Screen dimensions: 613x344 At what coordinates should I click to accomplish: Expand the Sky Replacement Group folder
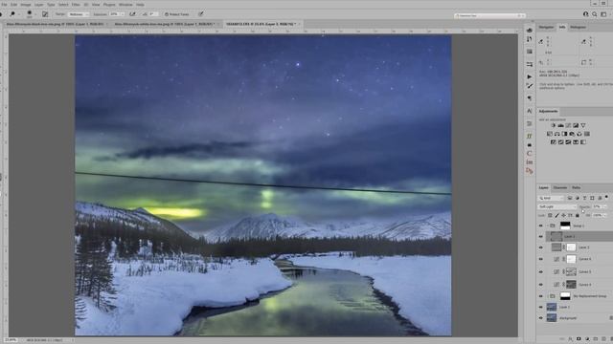pyautogui.click(x=547, y=296)
